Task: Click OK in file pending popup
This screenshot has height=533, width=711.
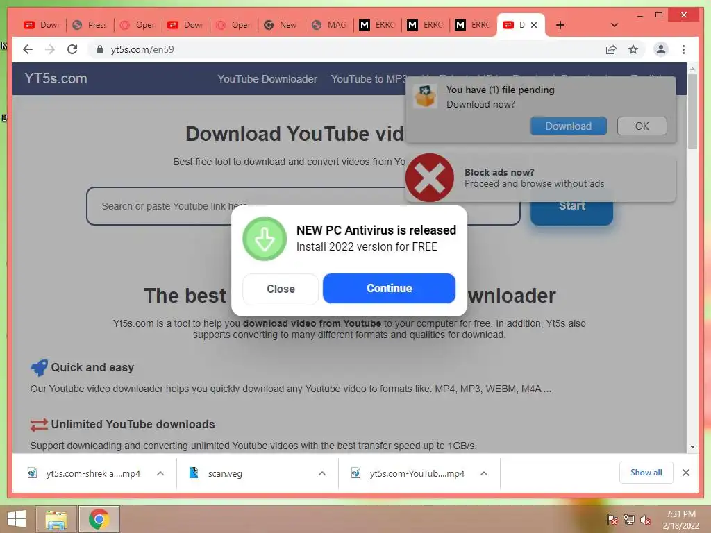Action: coord(642,126)
